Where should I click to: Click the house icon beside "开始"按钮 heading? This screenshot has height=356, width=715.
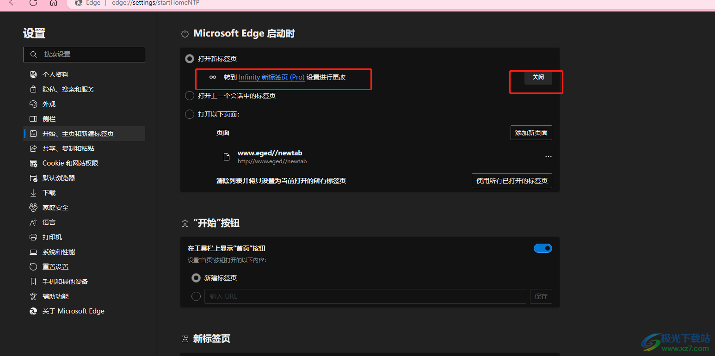(x=185, y=223)
